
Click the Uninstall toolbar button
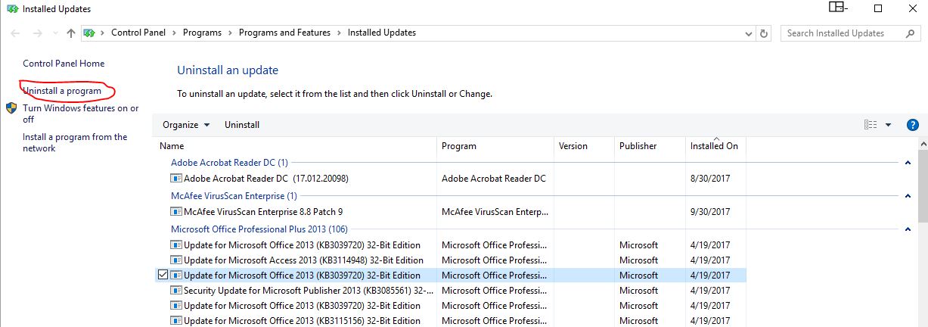pyautogui.click(x=242, y=125)
